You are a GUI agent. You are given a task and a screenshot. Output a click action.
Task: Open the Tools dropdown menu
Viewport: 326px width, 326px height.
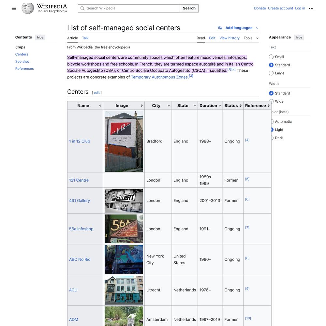pyautogui.click(x=251, y=38)
